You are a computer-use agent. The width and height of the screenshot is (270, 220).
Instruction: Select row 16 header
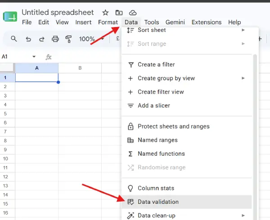[7, 213]
